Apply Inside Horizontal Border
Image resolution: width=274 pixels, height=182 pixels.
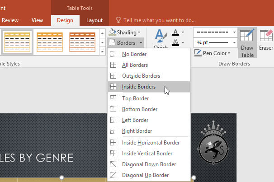coord(149,143)
